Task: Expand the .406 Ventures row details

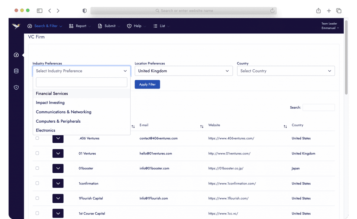Action: [x=58, y=139]
